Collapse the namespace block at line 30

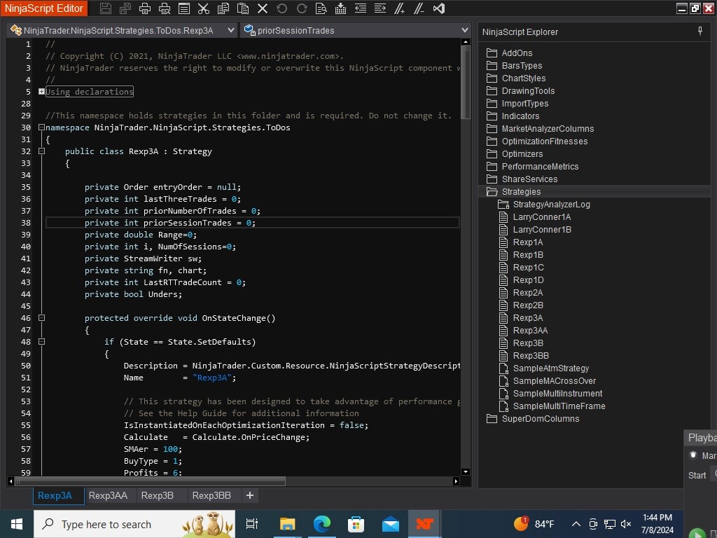click(41, 127)
